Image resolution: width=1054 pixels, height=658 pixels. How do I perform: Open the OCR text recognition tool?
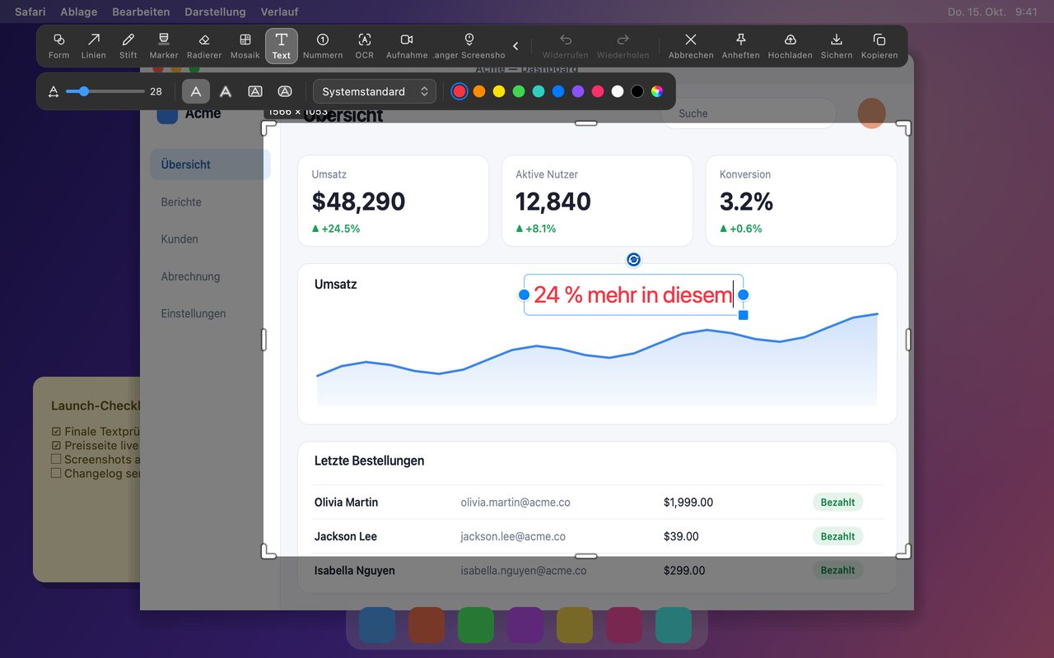point(365,46)
